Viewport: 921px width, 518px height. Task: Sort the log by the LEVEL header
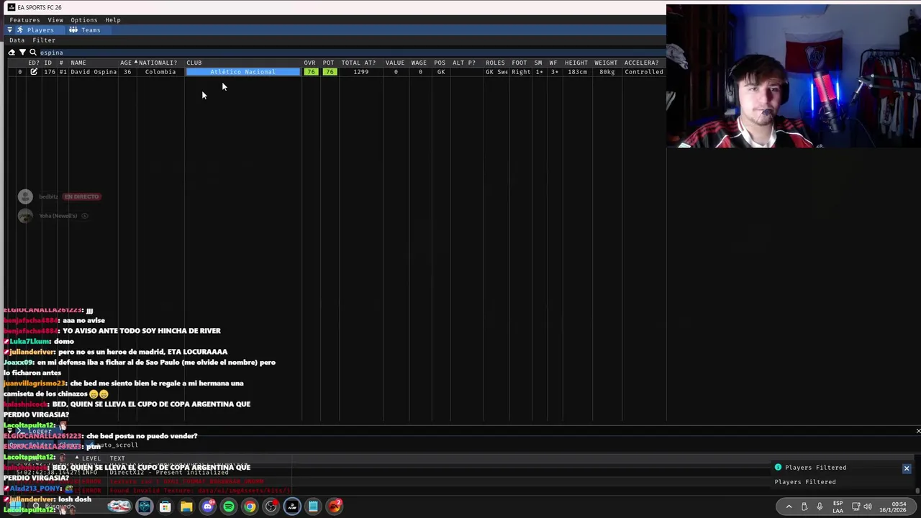click(x=91, y=458)
